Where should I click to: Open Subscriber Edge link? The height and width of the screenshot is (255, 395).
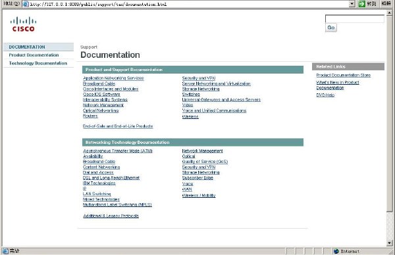[x=197, y=178]
